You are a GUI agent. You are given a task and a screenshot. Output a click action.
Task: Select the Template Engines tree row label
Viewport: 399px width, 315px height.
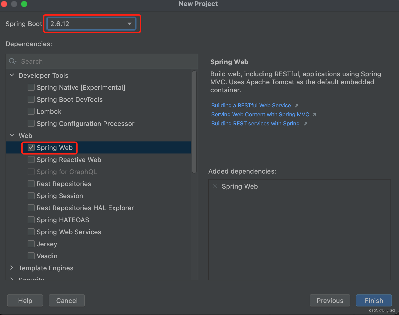click(x=46, y=268)
